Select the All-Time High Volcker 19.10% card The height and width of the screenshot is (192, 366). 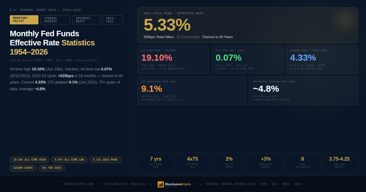[x=173, y=59]
